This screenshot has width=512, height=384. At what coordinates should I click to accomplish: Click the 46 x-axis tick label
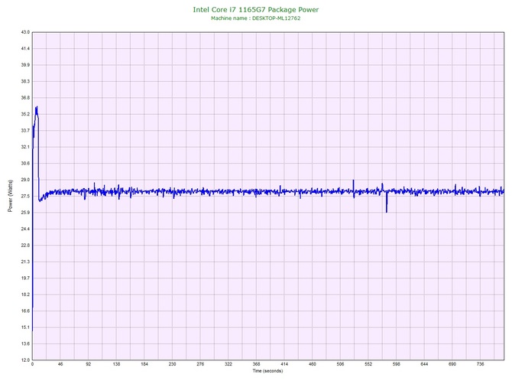pyautogui.click(x=60, y=364)
